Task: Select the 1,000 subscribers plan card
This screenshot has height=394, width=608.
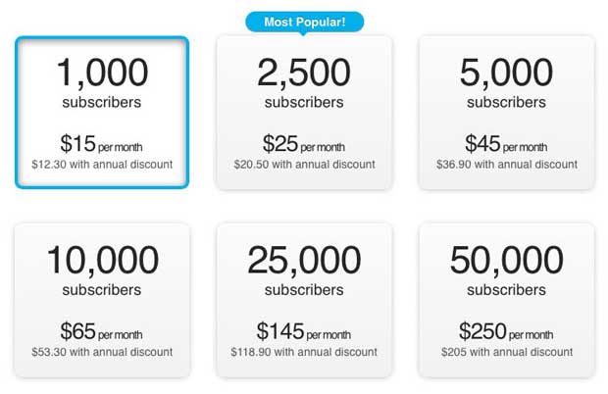Action: point(102,113)
